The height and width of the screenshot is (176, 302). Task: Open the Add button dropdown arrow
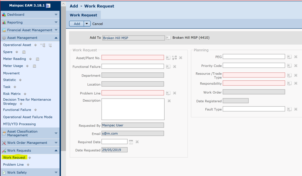point(87,24)
